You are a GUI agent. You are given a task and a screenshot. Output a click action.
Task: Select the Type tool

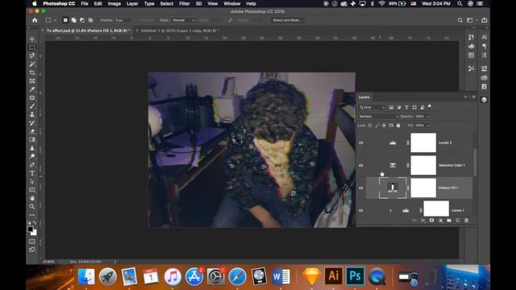[x=32, y=173]
